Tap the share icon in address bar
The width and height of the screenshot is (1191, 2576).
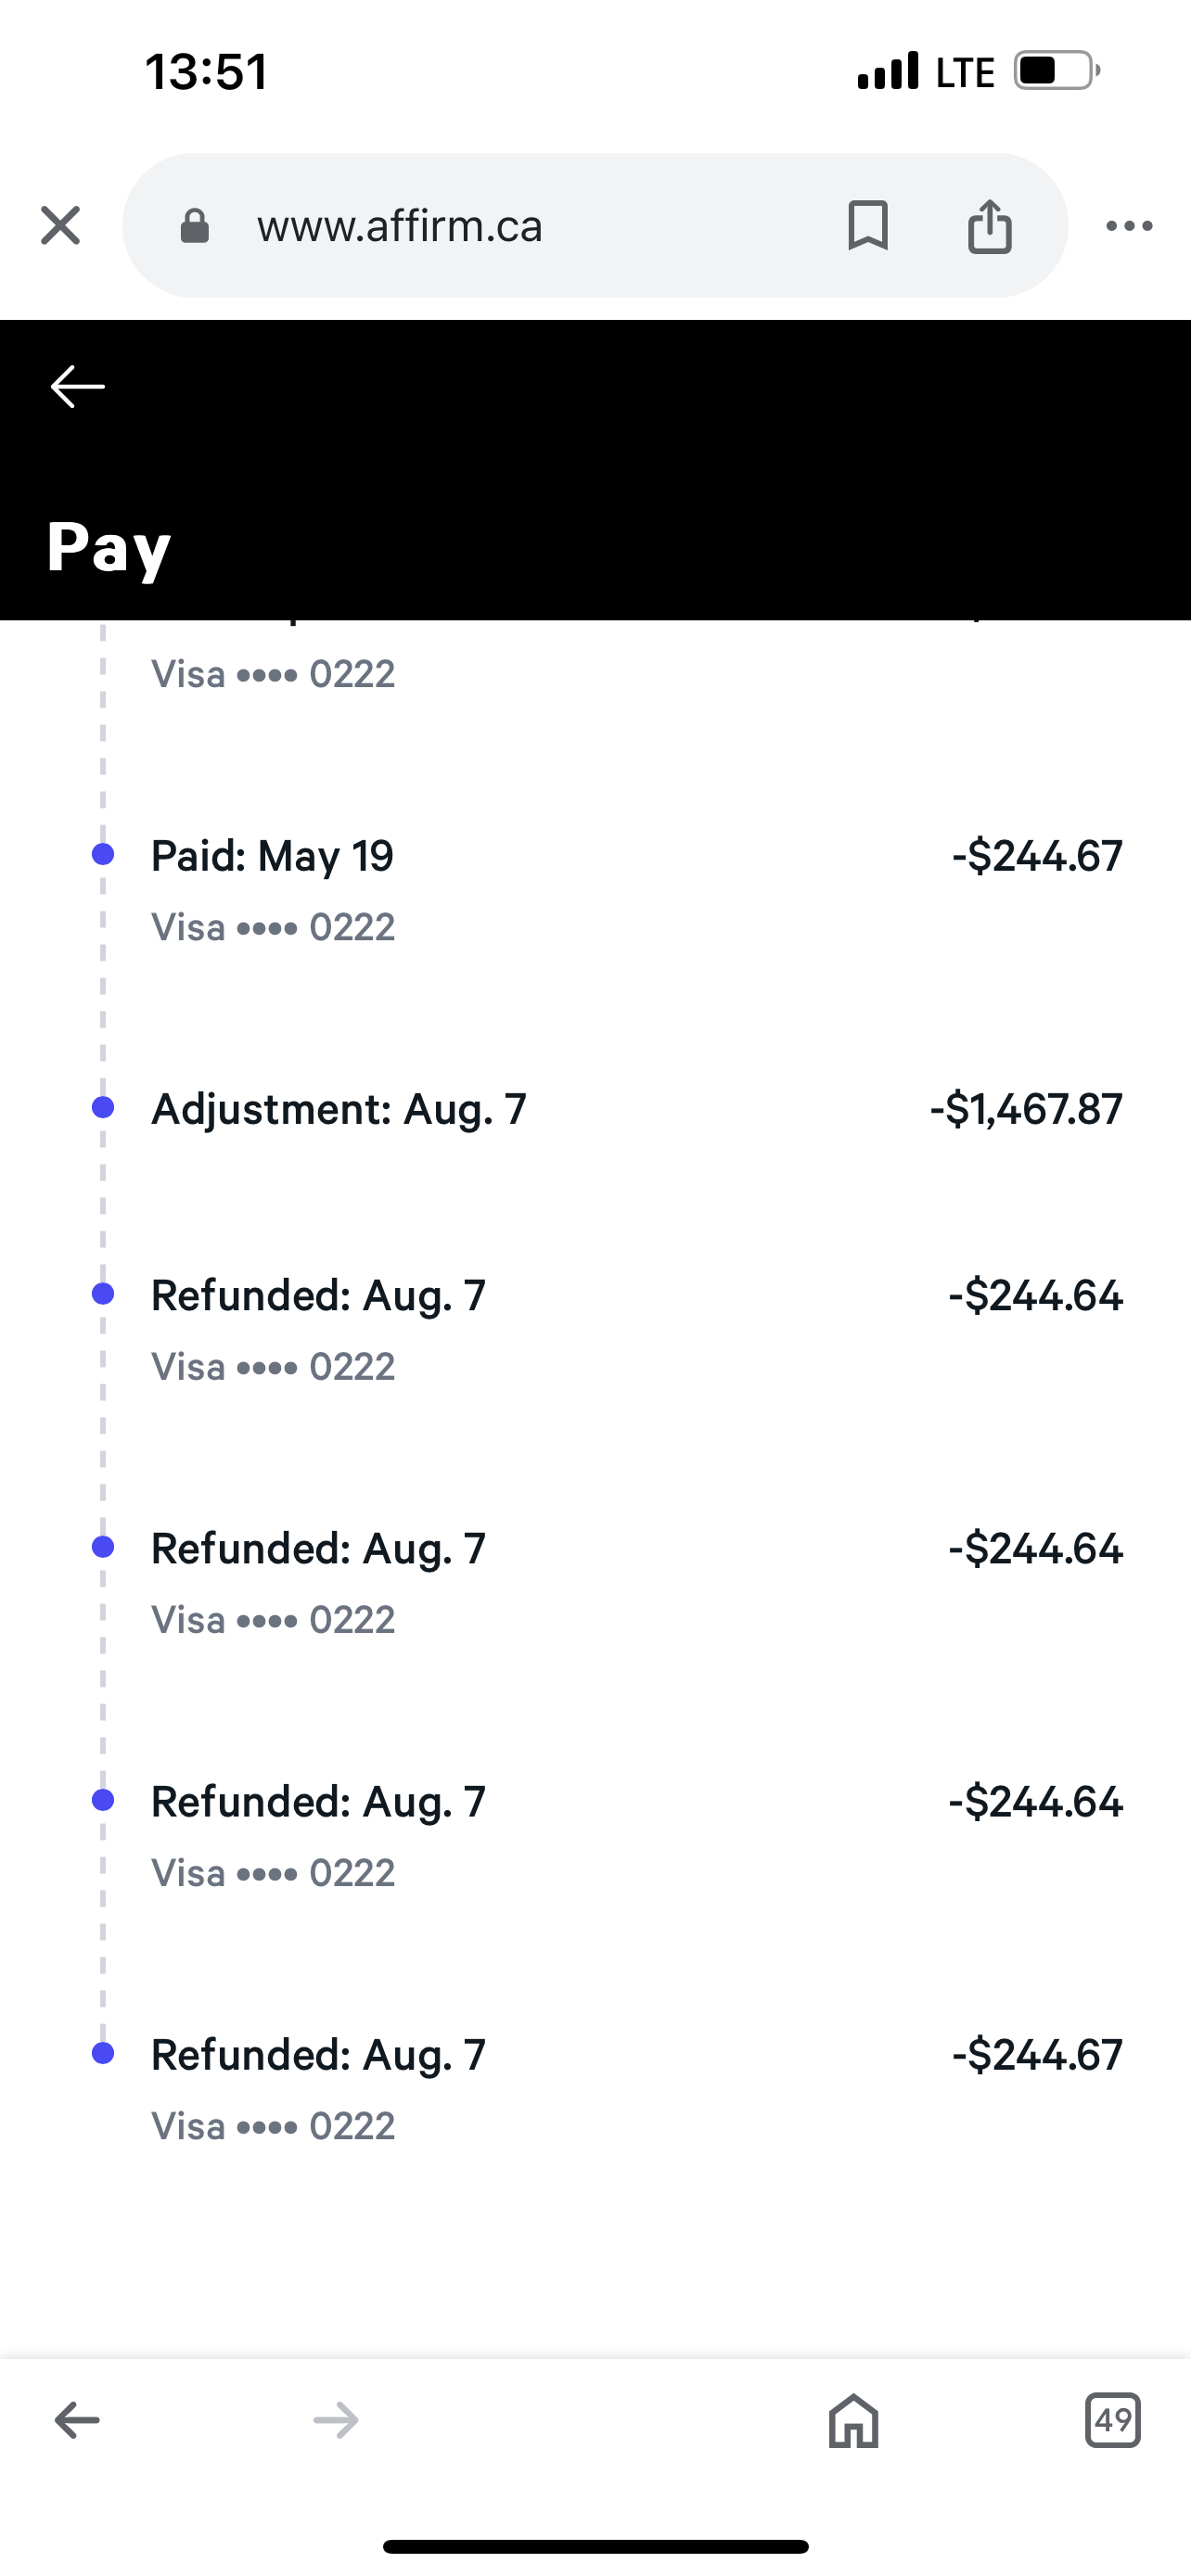(989, 225)
